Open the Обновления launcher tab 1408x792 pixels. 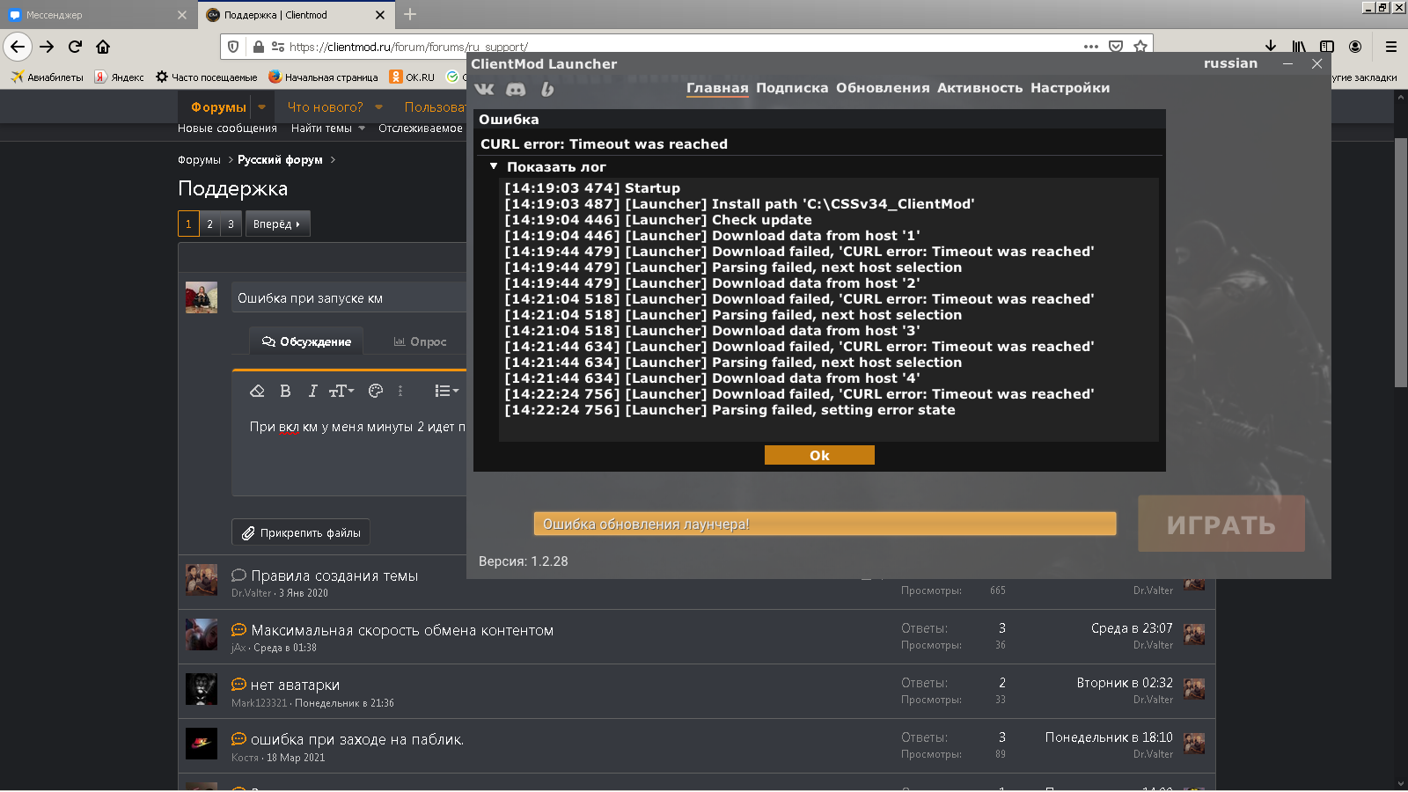tap(882, 88)
